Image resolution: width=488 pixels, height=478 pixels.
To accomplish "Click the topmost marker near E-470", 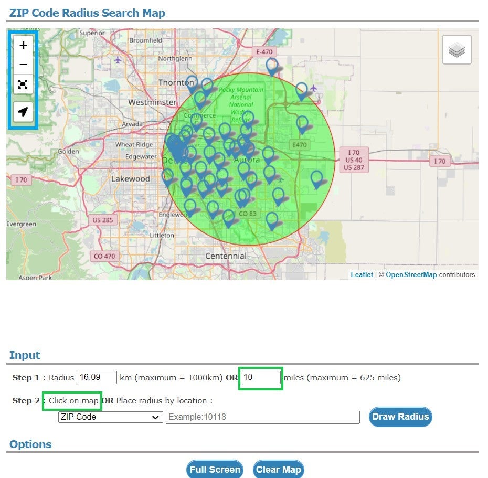I will point(272,66).
